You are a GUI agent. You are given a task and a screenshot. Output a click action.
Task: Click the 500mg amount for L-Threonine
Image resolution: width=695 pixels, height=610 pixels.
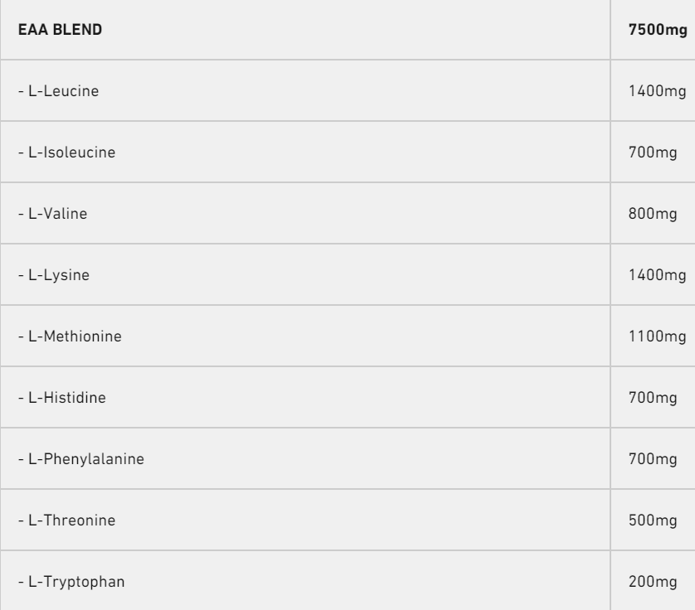click(x=654, y=520)
